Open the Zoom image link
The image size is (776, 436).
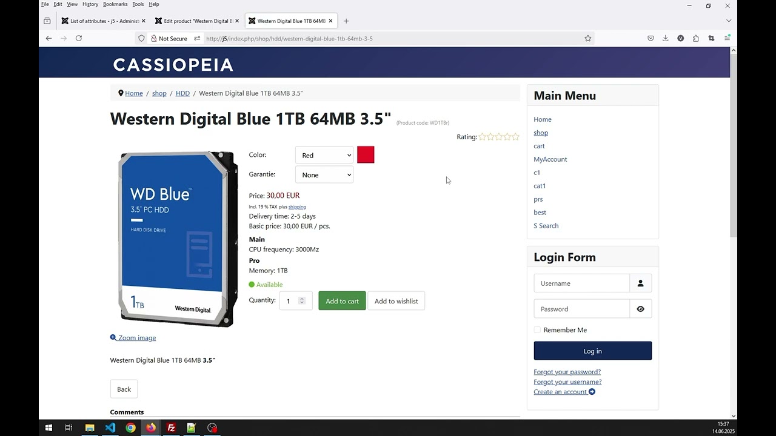point(133,338)
